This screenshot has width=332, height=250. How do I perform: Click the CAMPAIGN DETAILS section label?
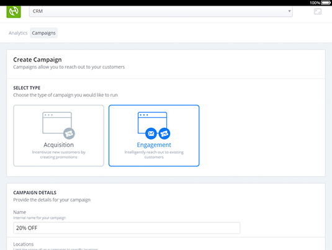point(35,193)
